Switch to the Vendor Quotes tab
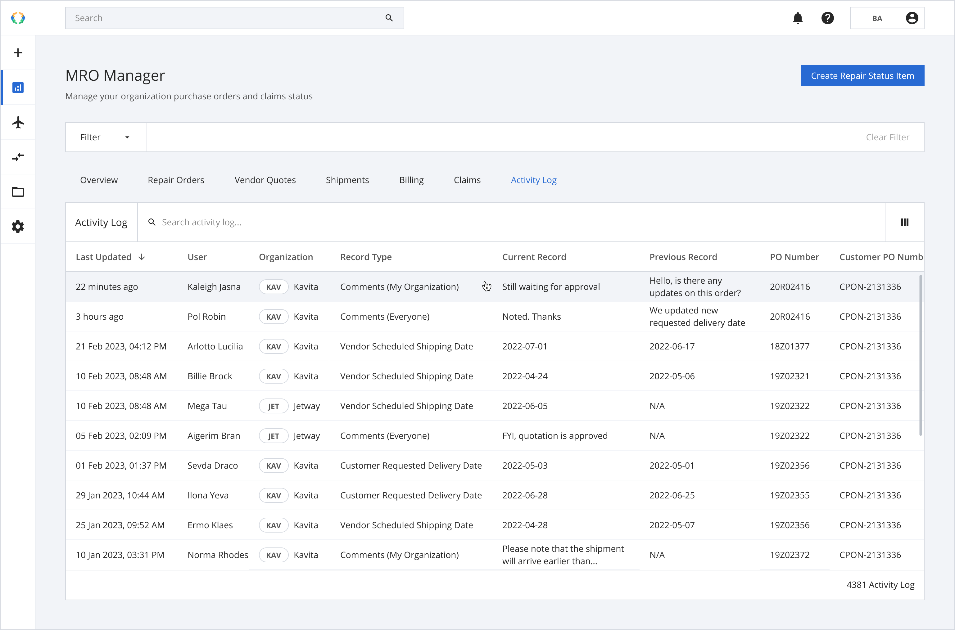The image size is (955, 630). tap(265, 180)
